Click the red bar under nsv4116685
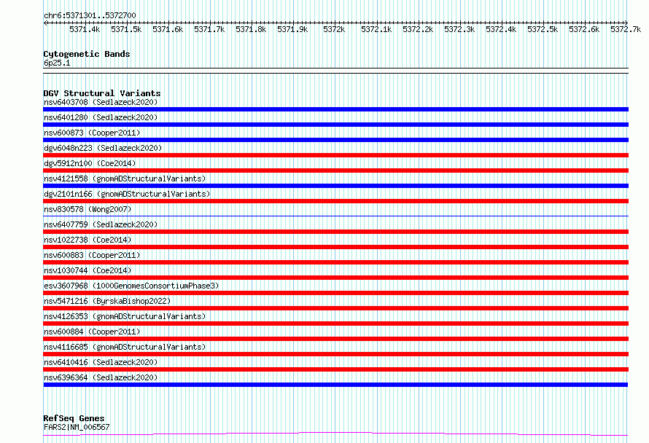 pyautogui.click(x=335, y=354)
